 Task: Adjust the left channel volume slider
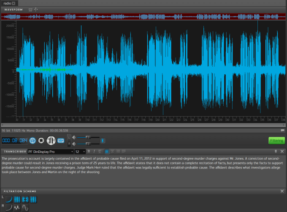coord(88,137)
